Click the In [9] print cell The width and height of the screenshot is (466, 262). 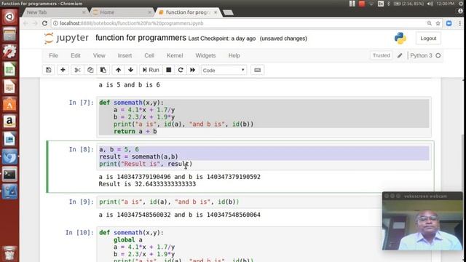pos(264,202)
